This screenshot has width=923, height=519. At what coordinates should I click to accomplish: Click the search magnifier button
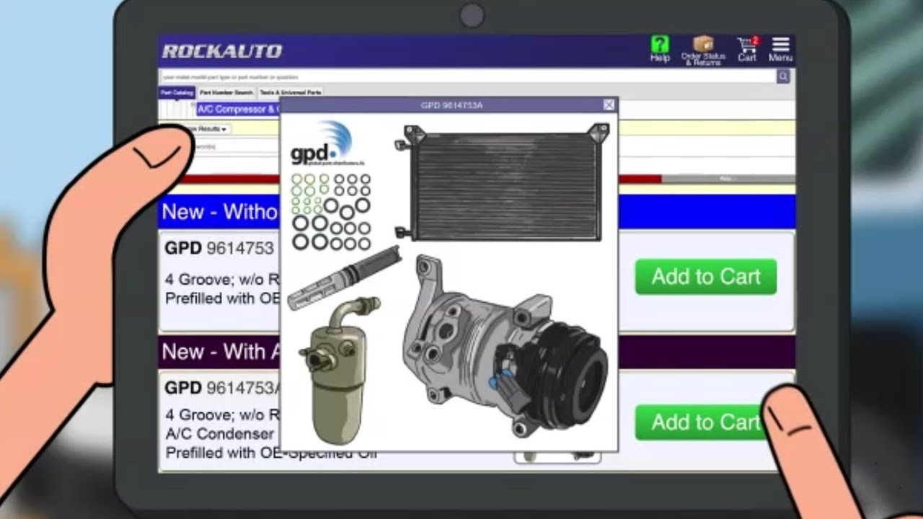pos(783,76)
